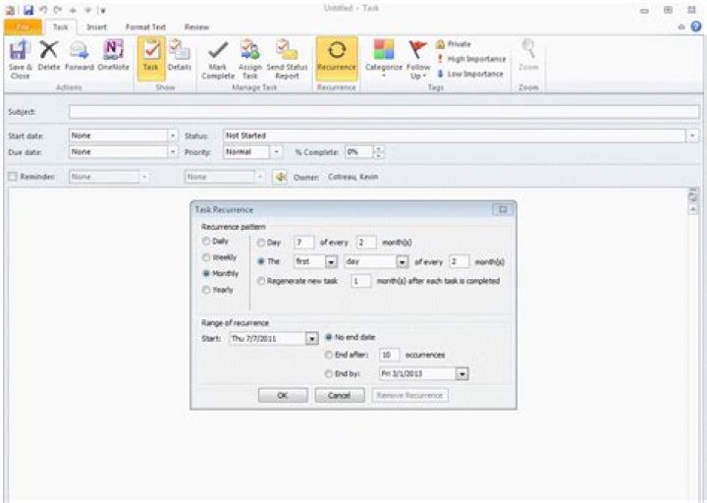Open the File tab

[23, 28]
